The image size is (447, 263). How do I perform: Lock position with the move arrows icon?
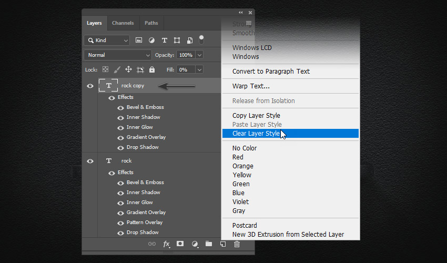(x=128, y=69)
